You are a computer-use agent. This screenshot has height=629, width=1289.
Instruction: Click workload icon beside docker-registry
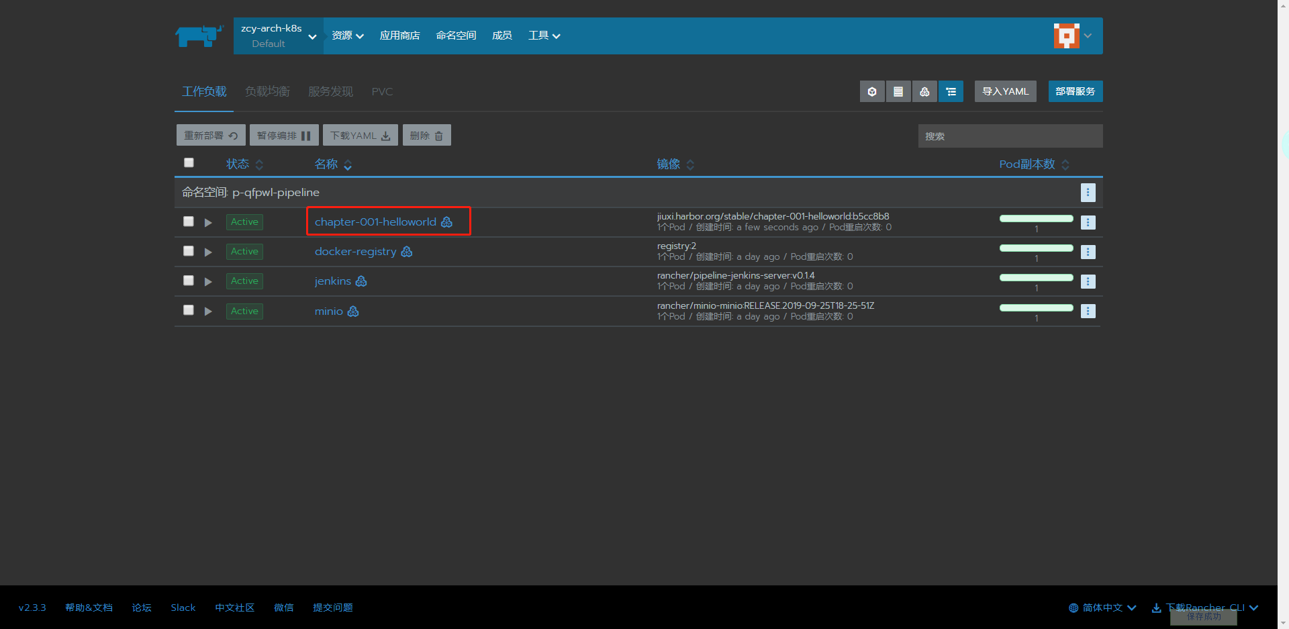407,252
